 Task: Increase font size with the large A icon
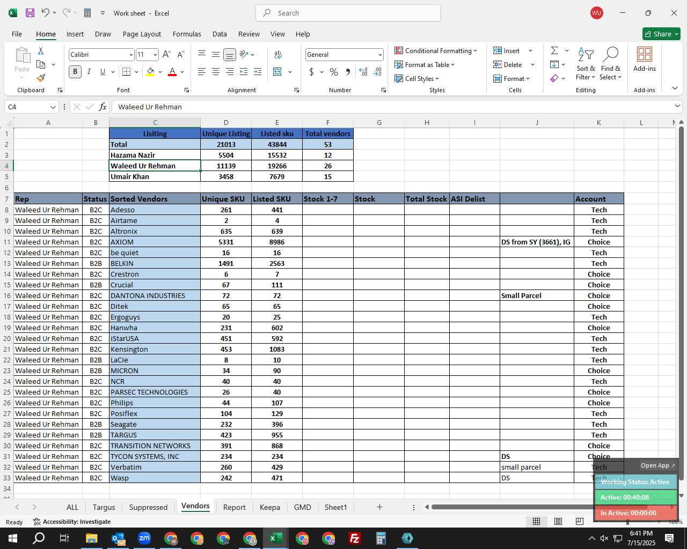(166, 55)
